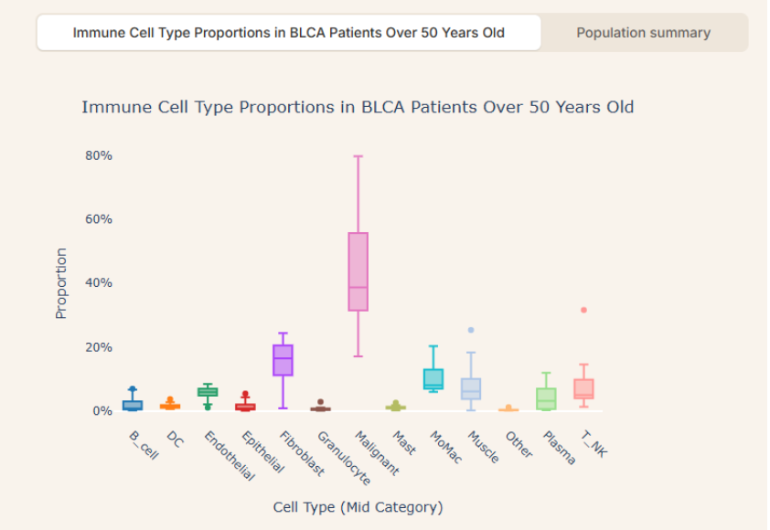Click the DC orange box plot

tap(170, 406)
